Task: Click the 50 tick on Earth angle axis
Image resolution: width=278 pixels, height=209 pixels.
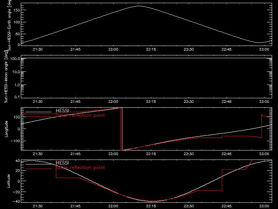Action: click(x=18, y=34)
